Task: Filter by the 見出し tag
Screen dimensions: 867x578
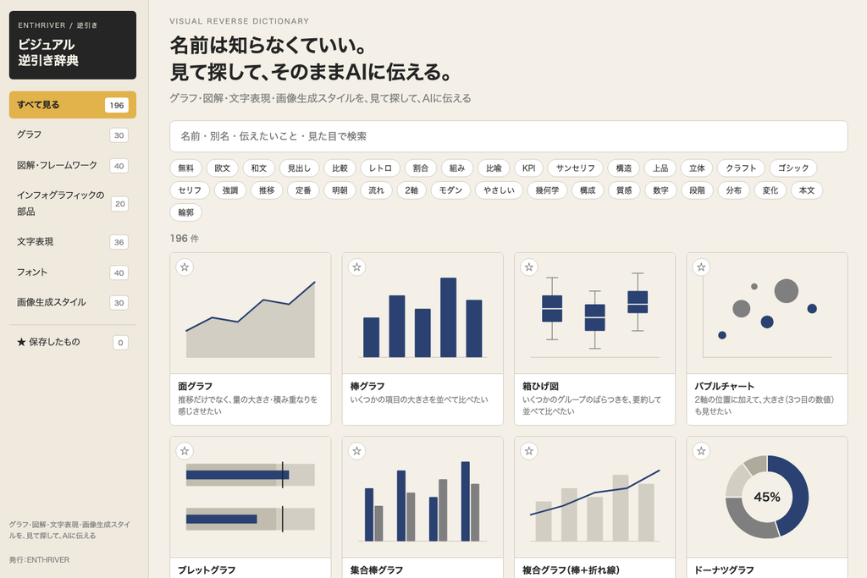Action: click(x=299, y=168)
